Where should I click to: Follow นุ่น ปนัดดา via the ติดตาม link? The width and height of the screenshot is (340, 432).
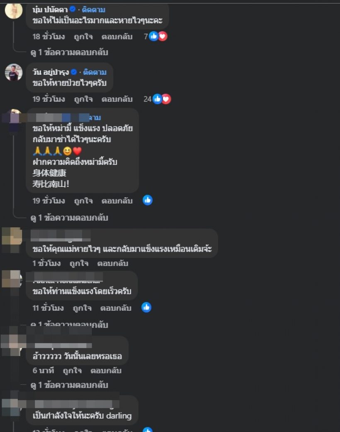point(94,10)
